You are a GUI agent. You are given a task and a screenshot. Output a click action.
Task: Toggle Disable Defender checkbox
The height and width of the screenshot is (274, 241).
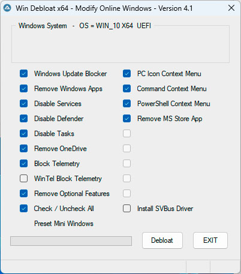tap(24, 119)
